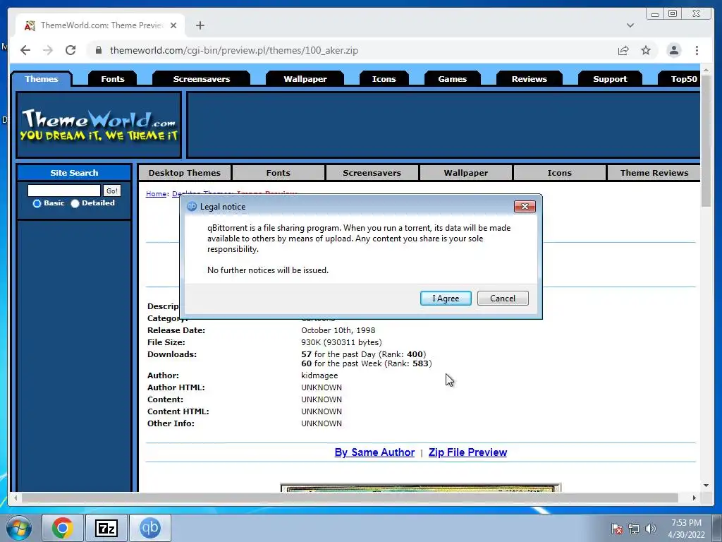Open the Icons top tab

tap(384, 79)
